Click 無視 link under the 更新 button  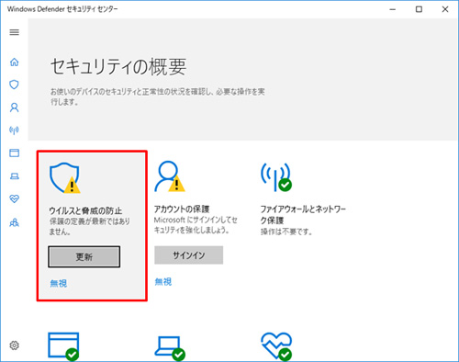click(x=59, y=283)
